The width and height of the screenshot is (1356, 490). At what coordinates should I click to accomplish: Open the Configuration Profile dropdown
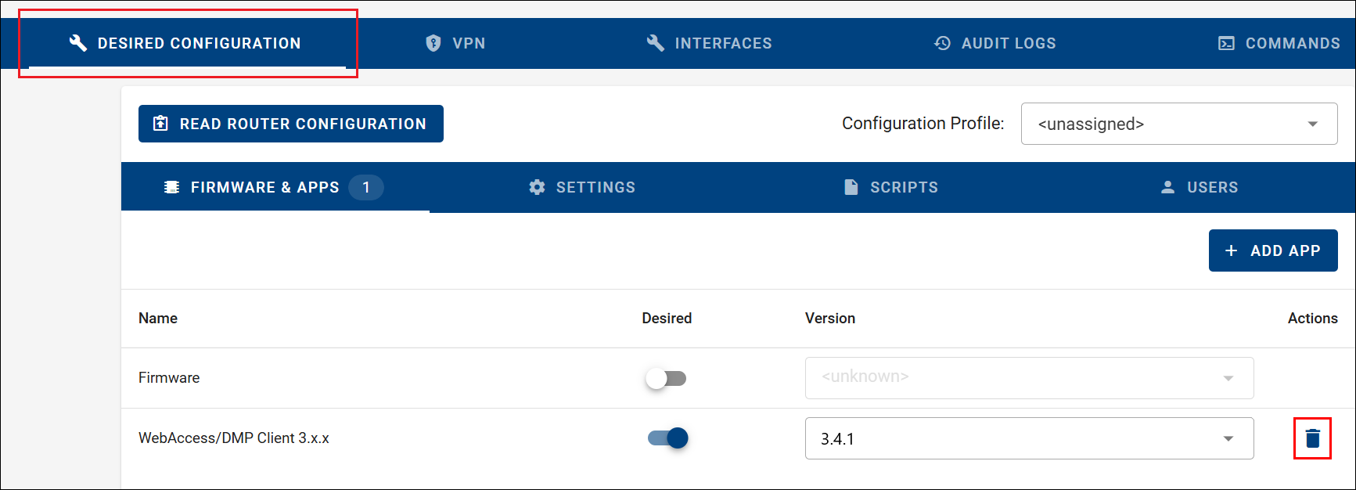[1179, 124]
